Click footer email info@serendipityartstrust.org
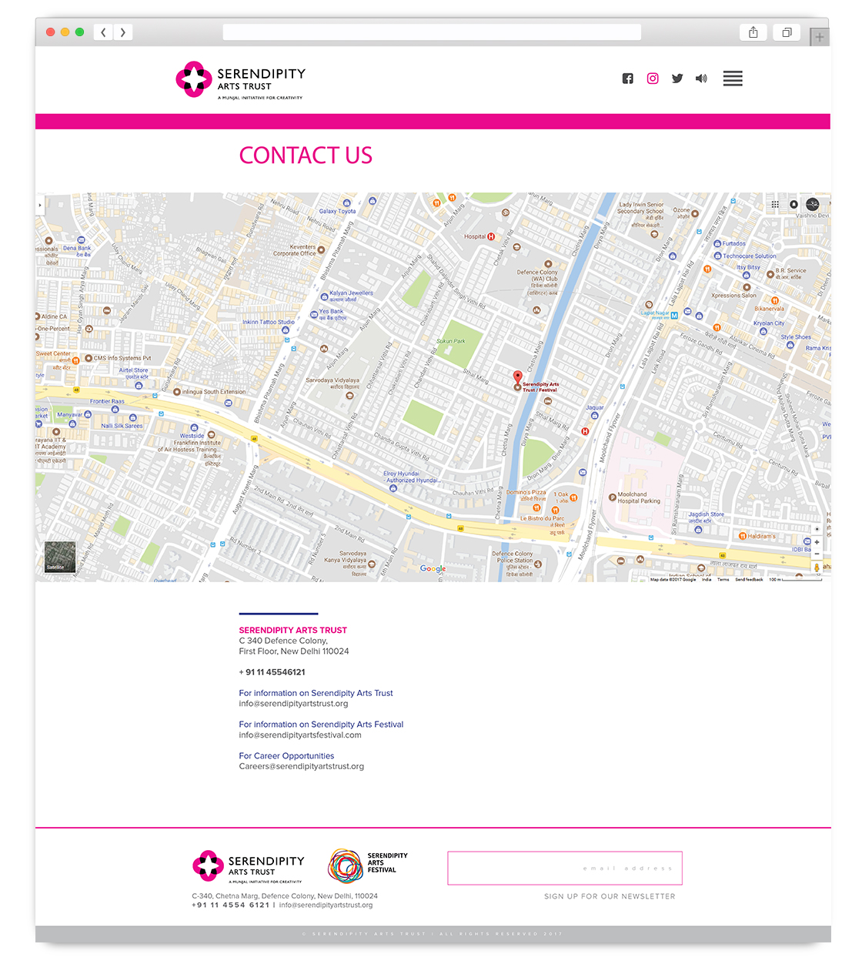 coord(326,905)
